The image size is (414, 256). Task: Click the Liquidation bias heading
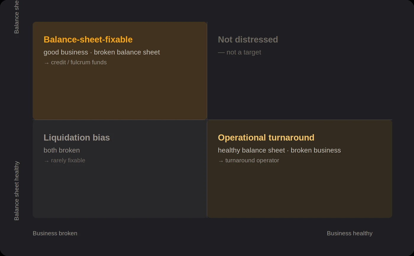click(77, 137)
